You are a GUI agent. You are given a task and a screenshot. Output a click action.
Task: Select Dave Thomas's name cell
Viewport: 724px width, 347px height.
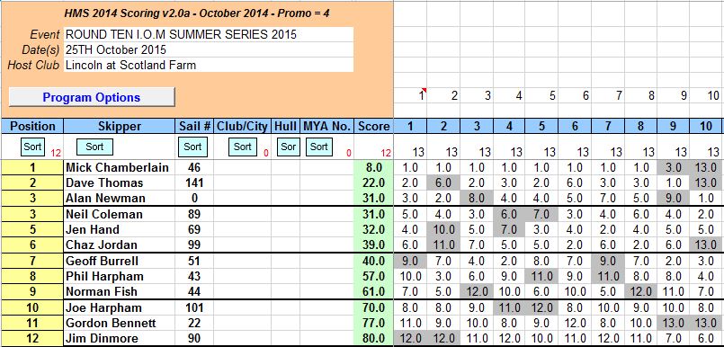point(119,182)
